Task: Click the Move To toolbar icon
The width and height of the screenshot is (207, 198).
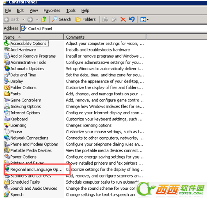Action: 105,19
